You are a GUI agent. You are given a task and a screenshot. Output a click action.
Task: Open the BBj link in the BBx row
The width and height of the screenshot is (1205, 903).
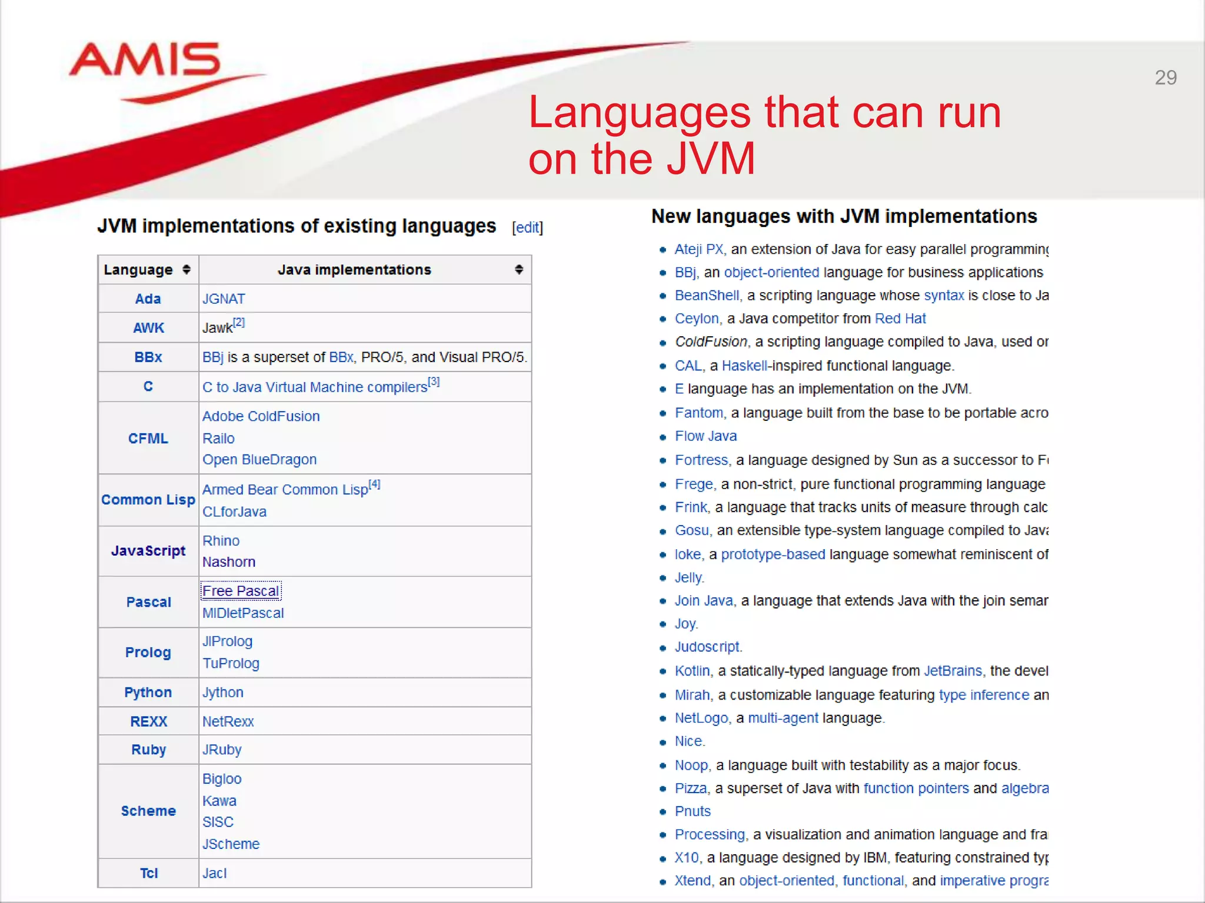(213, 357)
